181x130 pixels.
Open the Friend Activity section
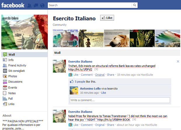(17, 65)
